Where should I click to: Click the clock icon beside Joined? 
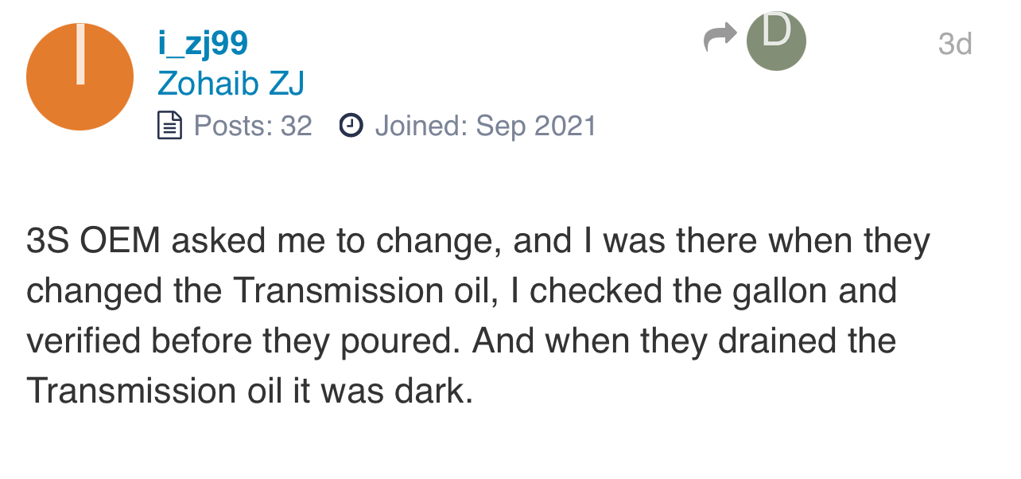351,125
